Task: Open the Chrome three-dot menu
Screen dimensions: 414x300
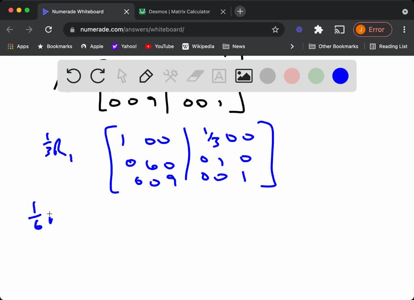Action: click(x=404, y=30)
